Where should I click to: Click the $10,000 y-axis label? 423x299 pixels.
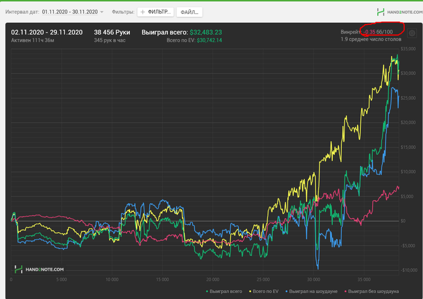(408, 172)
